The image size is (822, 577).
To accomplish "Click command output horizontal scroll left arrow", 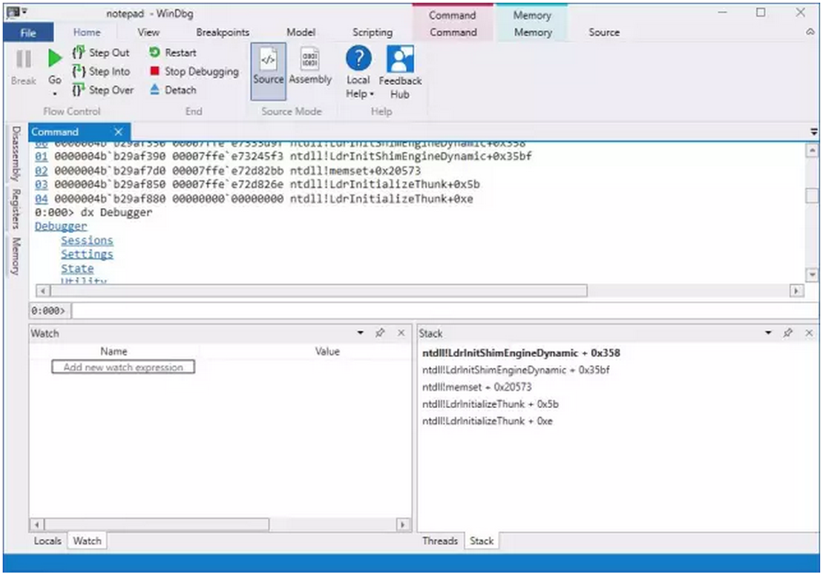I will click(x=43, y=290).
